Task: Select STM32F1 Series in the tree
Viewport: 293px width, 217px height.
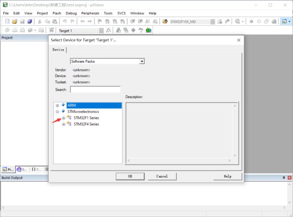Action: (x=86, y=118)
